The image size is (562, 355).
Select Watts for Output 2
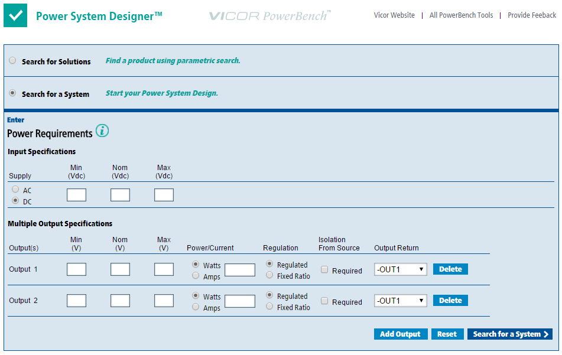[x=196, y=295]
